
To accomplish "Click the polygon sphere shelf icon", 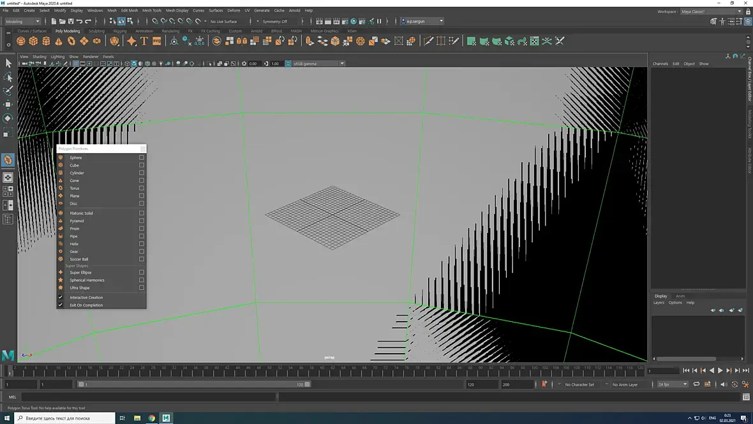I will click(21, 41).
